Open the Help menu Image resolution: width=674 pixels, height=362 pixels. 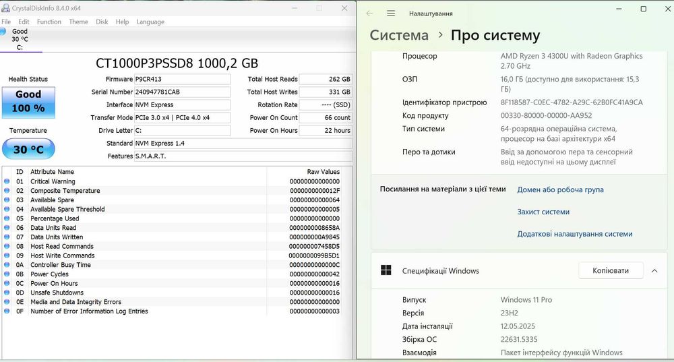[122, 22]
